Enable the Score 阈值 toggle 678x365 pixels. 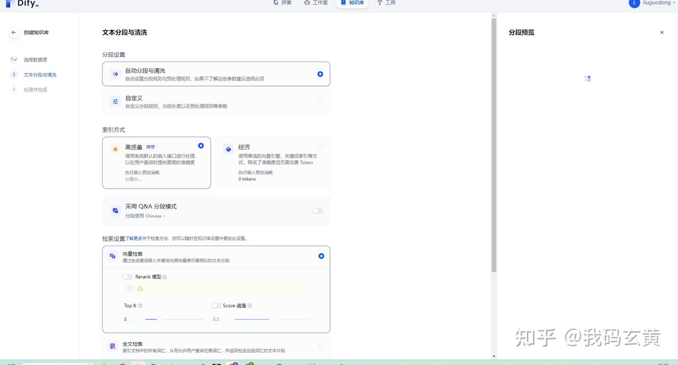[x=216, y=305]
